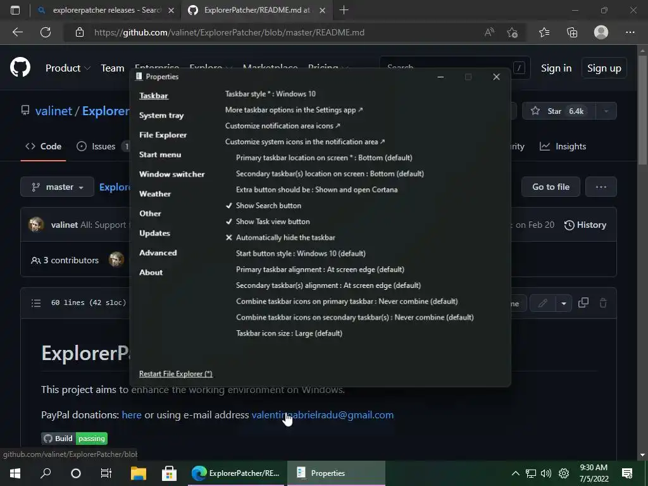The image size is (648, 486).
Task: Click Sign up button on GitHub
Action: point(604,68)
